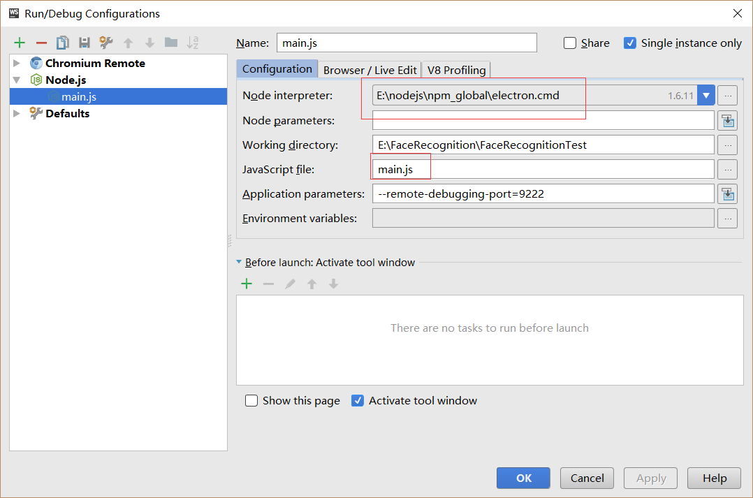
Task: Remove selected configuration with red minus
Action: (42, 43)
